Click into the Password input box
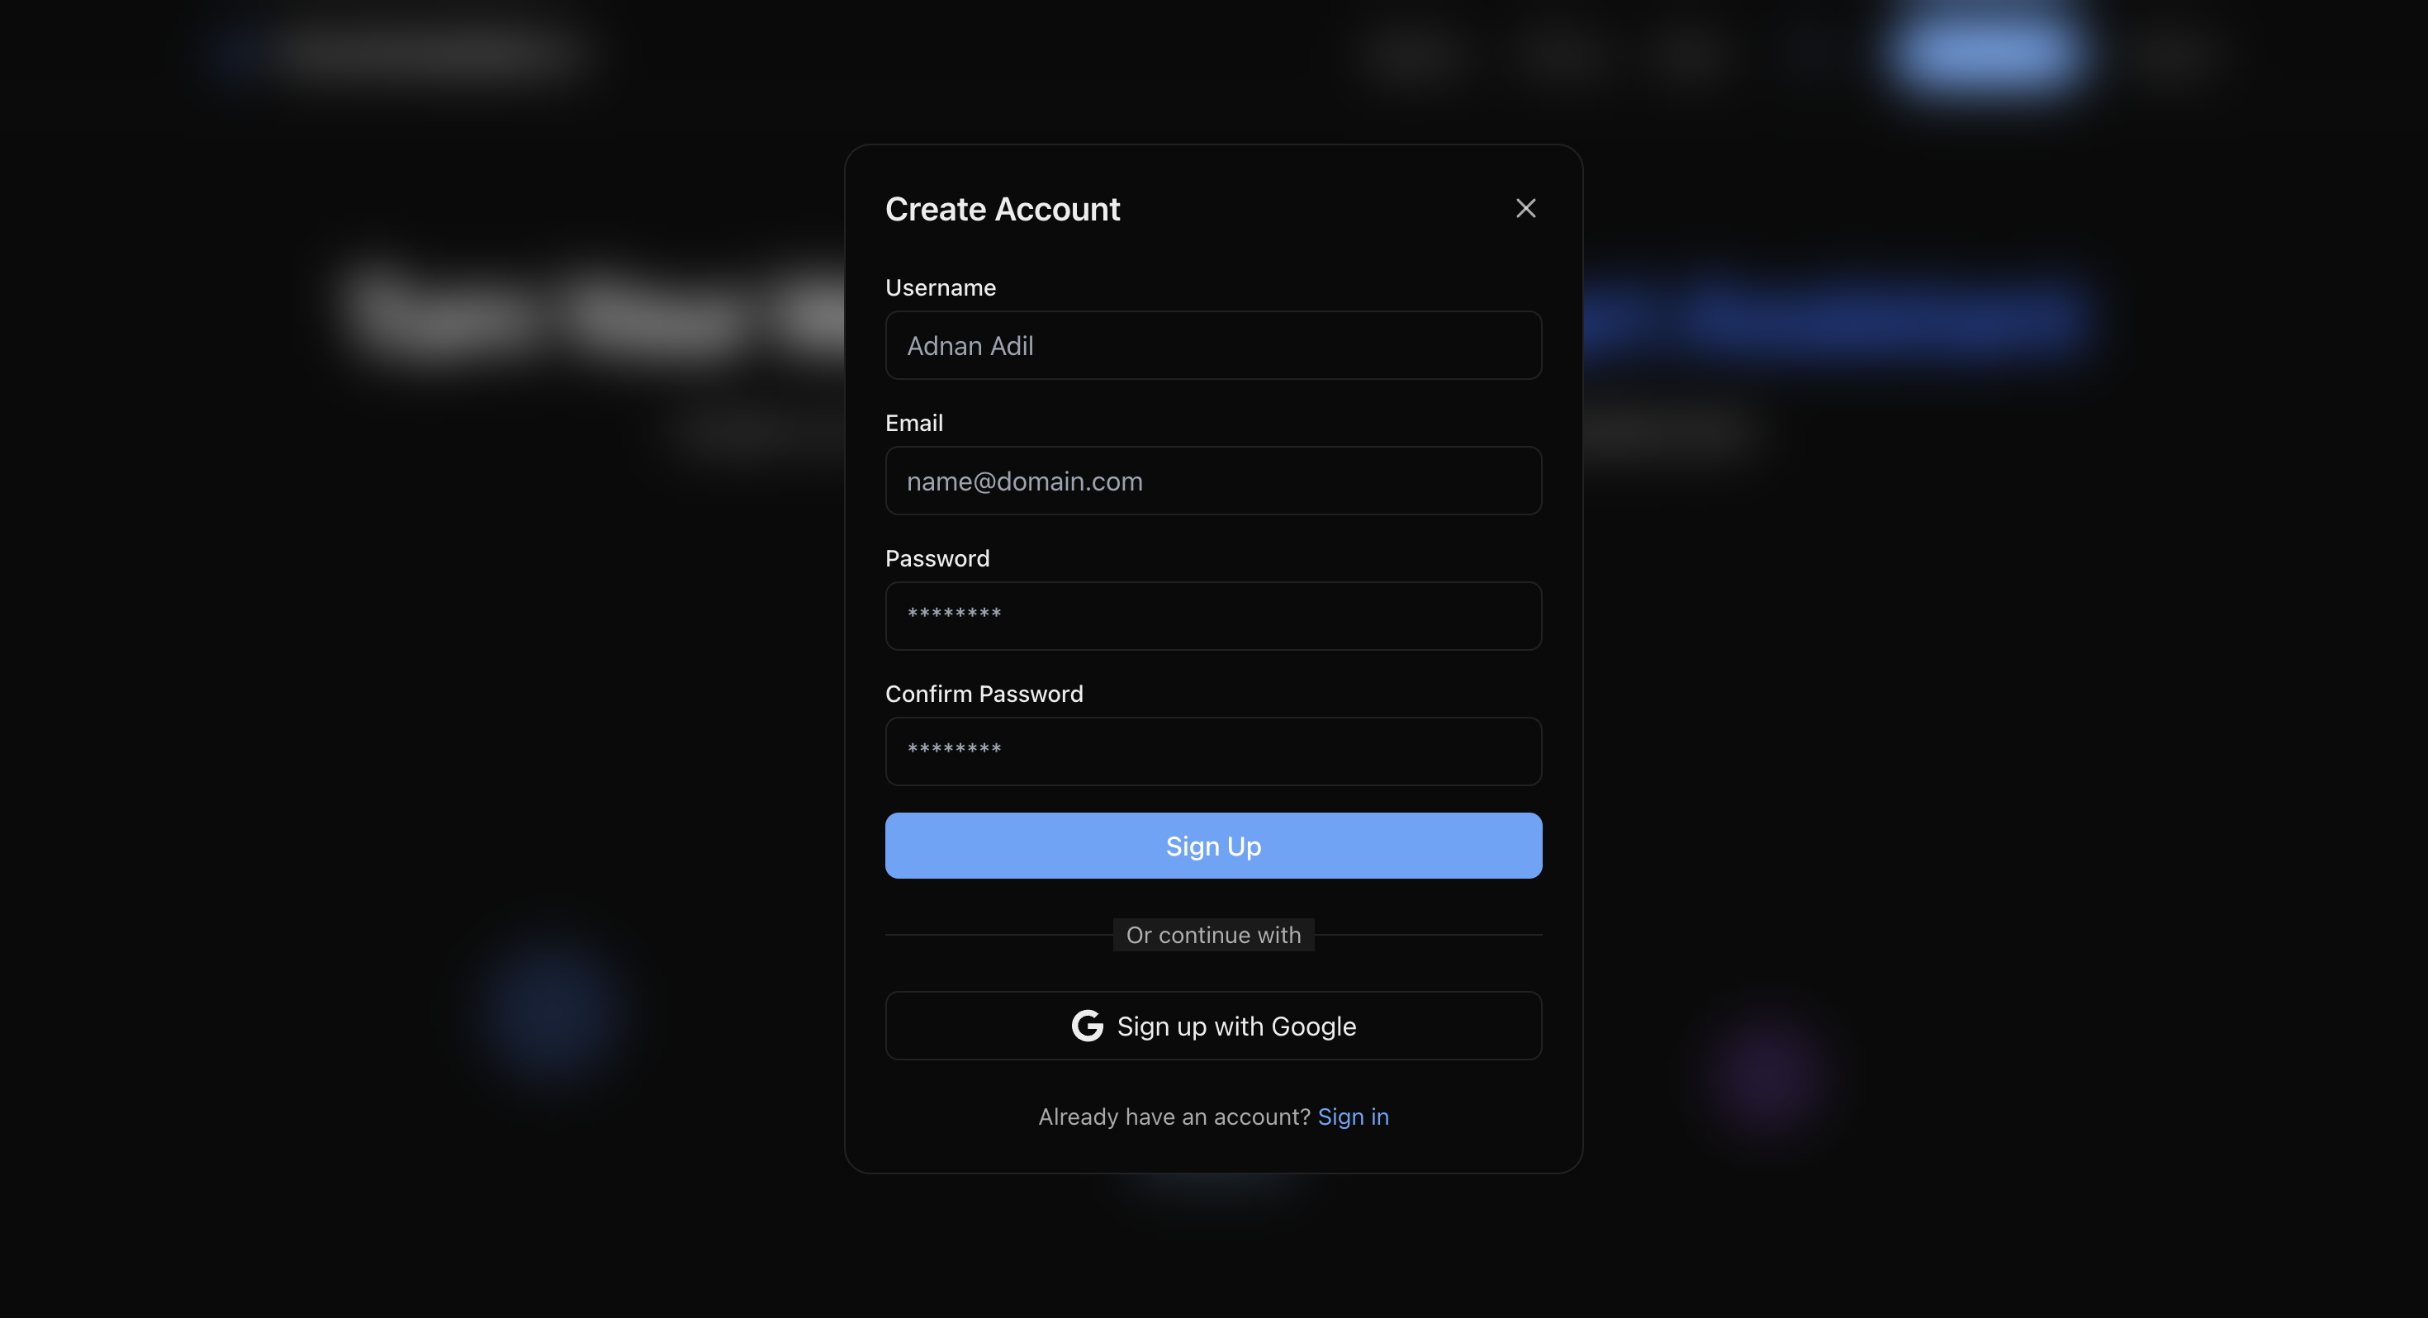This screenshot has width=2428, height=1318. pyautogui.click(x=1213, y=615)
